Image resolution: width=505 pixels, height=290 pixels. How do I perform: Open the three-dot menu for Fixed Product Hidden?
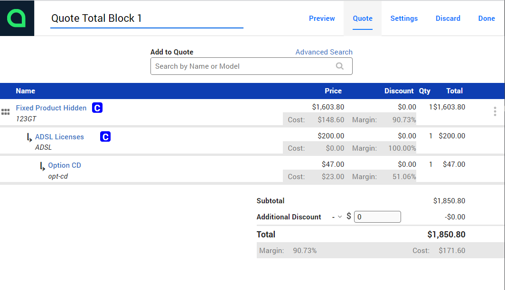coord(495,111)
